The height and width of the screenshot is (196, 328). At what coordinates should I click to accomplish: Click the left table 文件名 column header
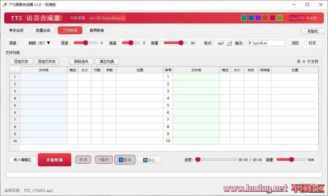[44, 70]
